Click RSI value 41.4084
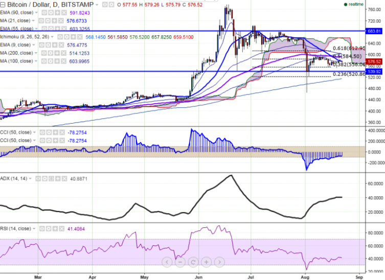This screenshot has height=280, width=385. pyautogui.click(x=76, y=229)
